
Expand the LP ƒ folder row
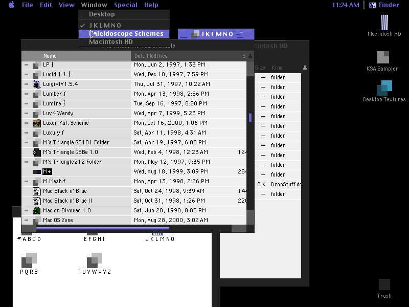[27, 65]
